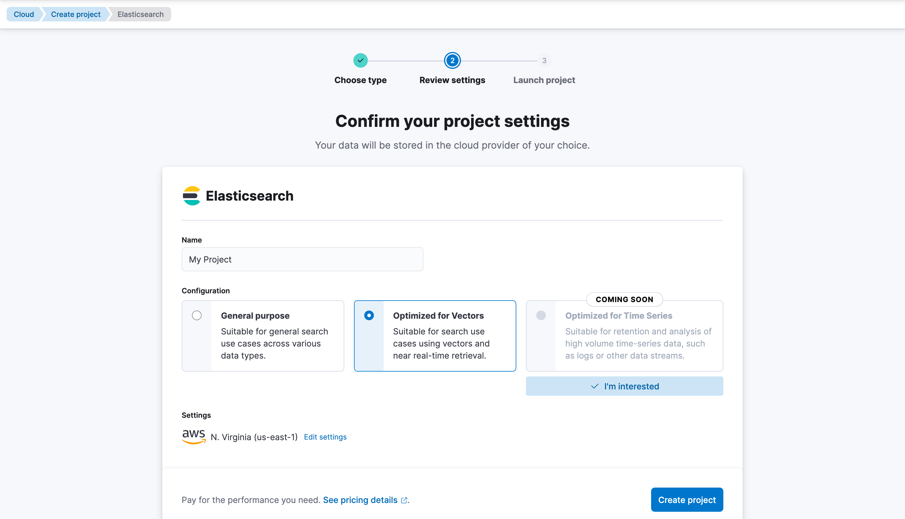Click the Elasticsearch logo icon

(x=191, y=196)
